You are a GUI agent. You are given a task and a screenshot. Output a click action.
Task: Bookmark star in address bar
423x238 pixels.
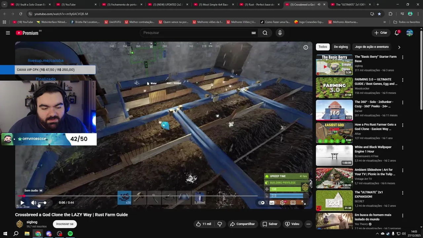pos(379,14)
